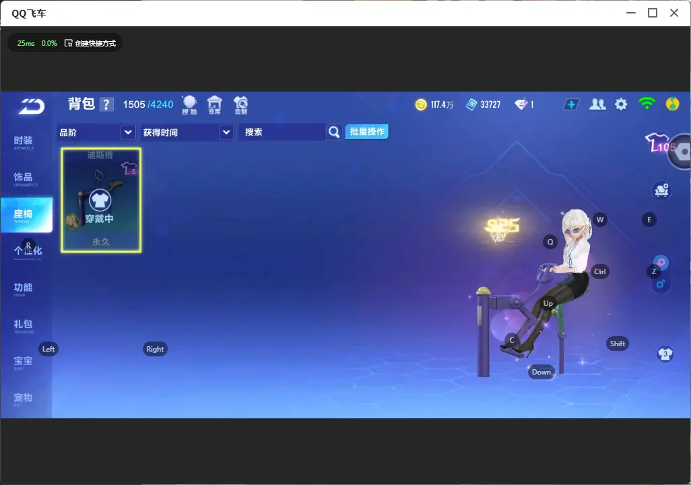Viewport: 691px width, 485px height.
Task: Click the shirt icon numbered 3
Action: [x=665, y=354]
